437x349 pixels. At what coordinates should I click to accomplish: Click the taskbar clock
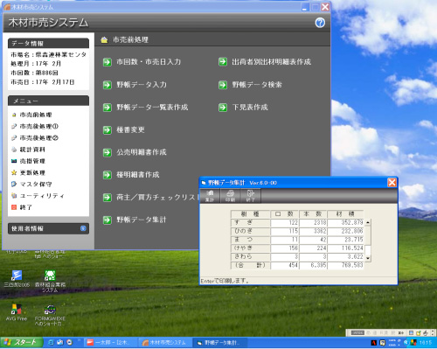[426, 343]
